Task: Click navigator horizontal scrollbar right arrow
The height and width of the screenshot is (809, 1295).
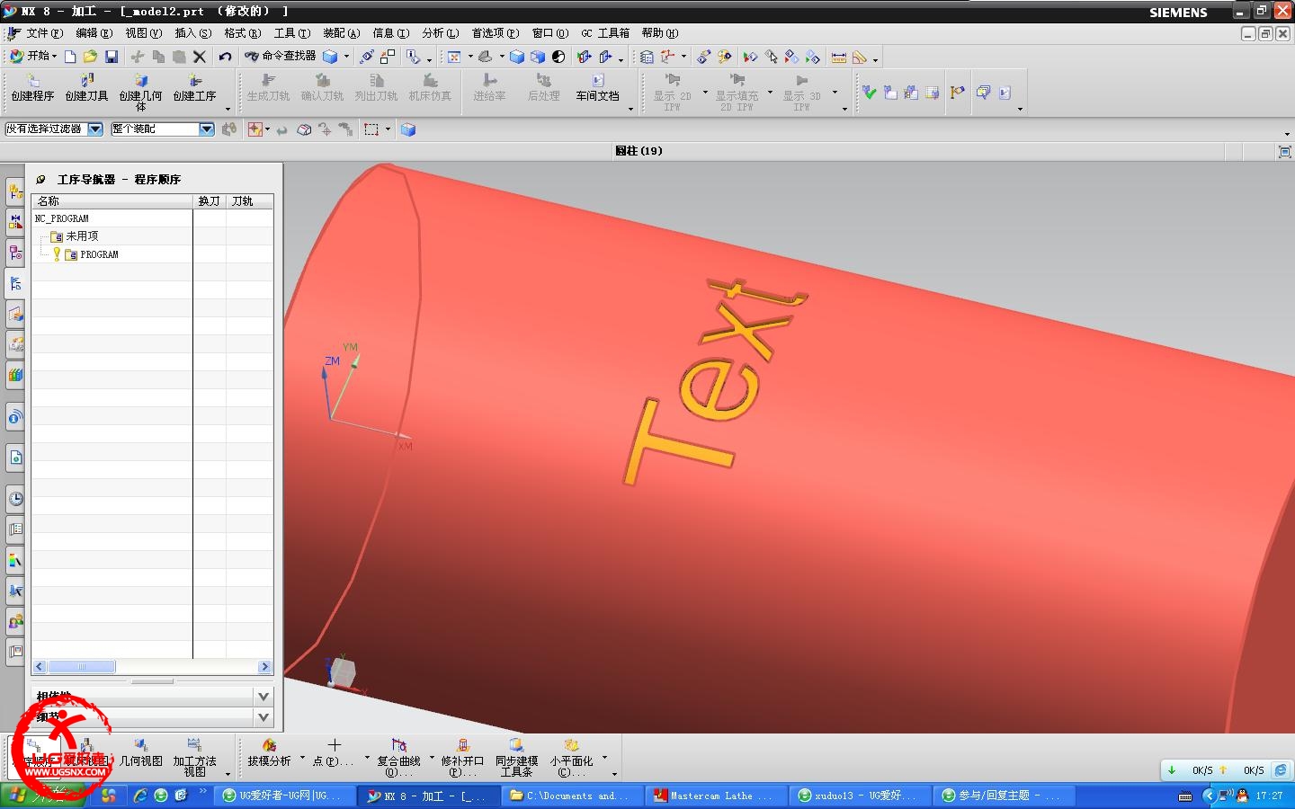Action: pos(264,667)
